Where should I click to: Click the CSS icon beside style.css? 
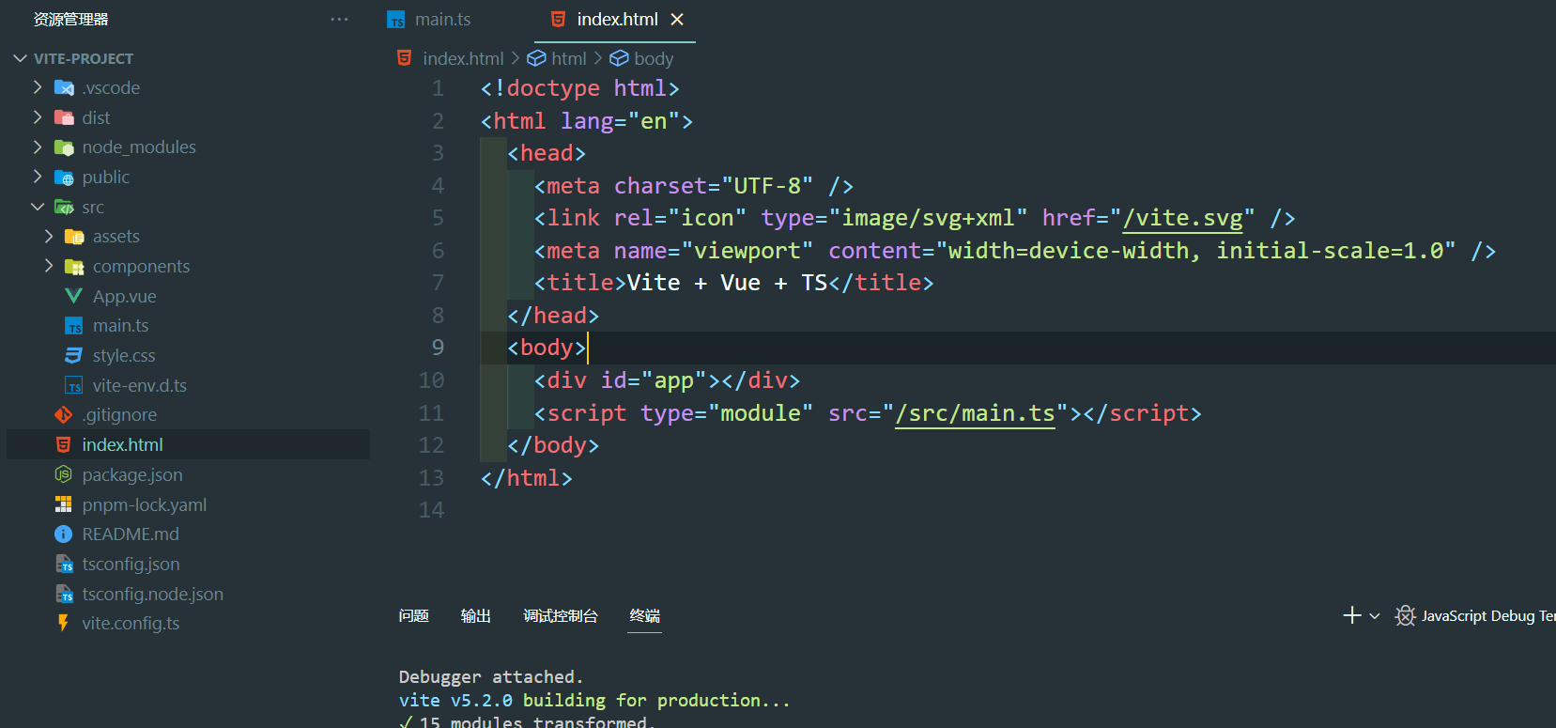pos(74,356)
